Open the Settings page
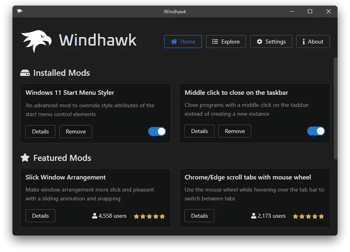This screenshot has height=252, width=350. click(271, 42)
